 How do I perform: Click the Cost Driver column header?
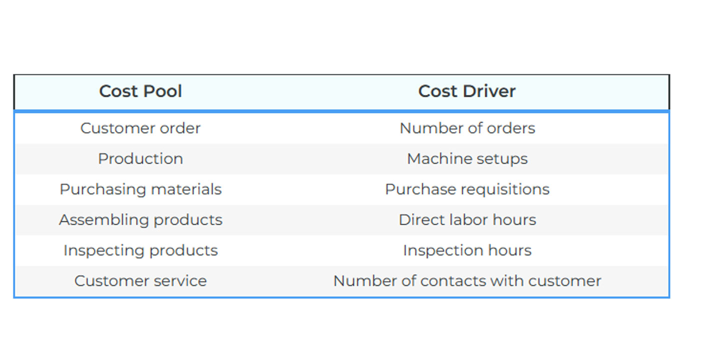coord(467,91)
